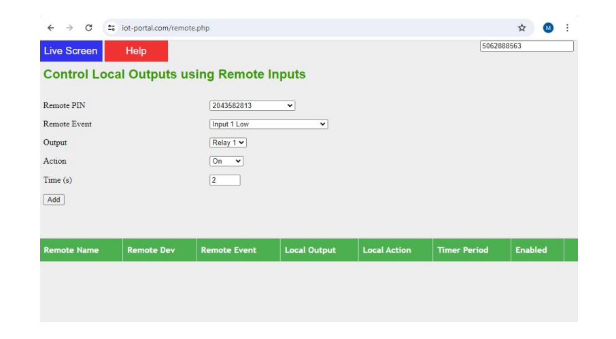Image resolution: width=616 pixels, height=339 pixels.
Task: Click the browser forward arrow
Action: 69,28
